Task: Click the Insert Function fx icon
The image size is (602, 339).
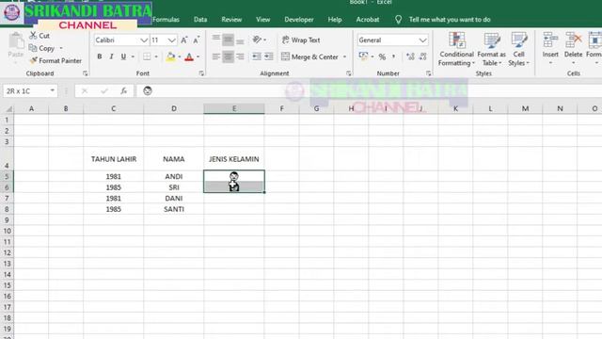Action: pyautogui.click(x=123, y=91)
